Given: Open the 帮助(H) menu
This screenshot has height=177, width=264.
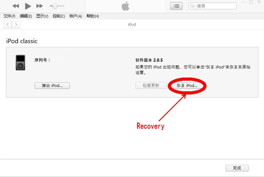Looking at the screenshot, I should tap(93, 16).
